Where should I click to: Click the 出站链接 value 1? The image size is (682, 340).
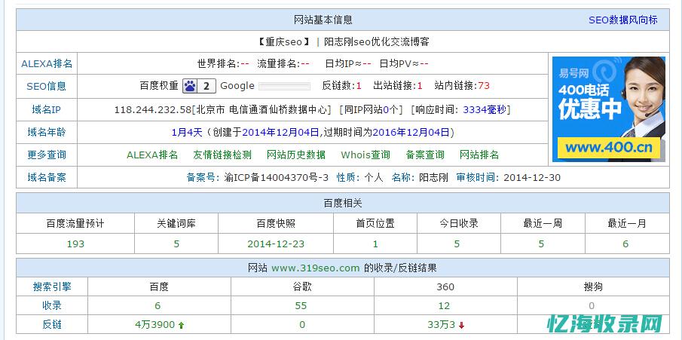pos(420,86)
